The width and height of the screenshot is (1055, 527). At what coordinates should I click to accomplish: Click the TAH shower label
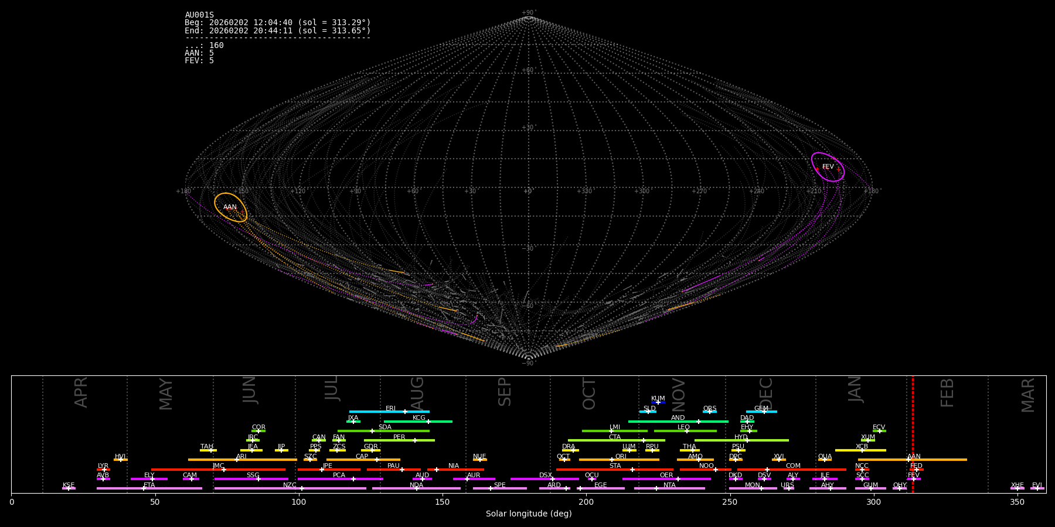(x=207, y=447)
